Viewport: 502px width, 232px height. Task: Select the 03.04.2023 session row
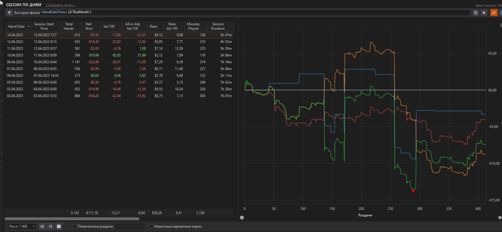(x=119, y=89)
